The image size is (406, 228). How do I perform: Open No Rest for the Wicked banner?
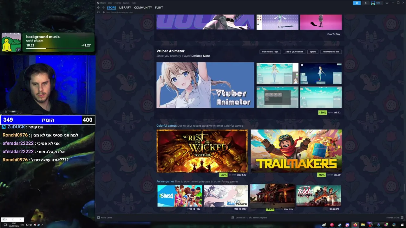click(x=202, y=151)
